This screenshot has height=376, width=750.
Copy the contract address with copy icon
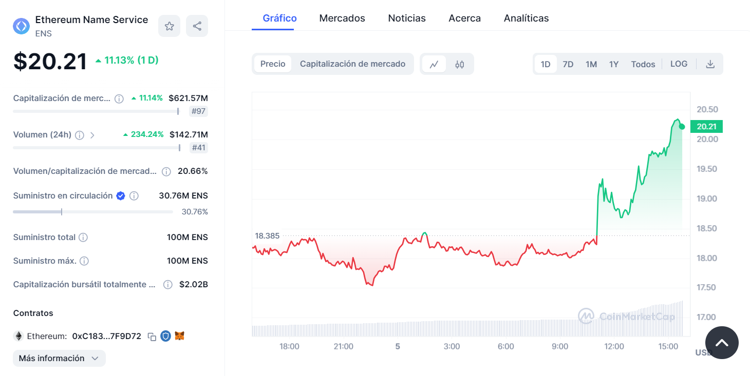click(152, 337)
